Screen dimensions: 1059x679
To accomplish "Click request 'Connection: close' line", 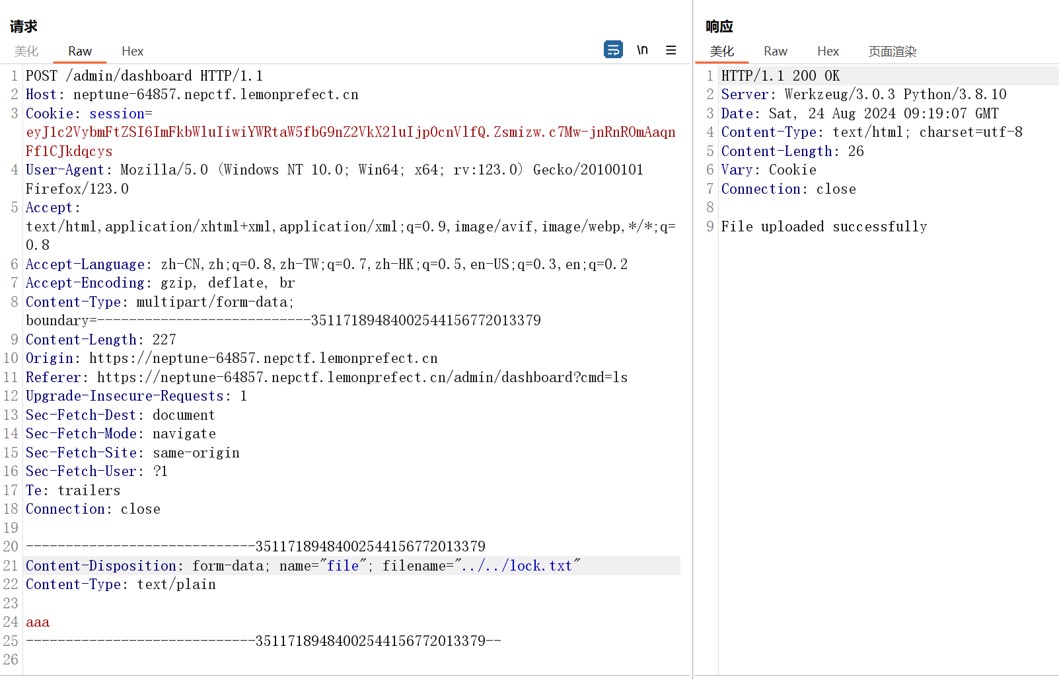I will [x=93, y=509].
